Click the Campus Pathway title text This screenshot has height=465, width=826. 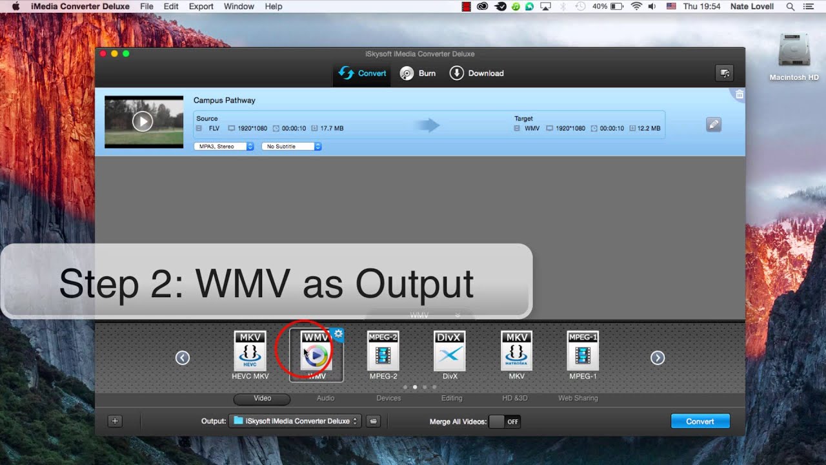225,101
